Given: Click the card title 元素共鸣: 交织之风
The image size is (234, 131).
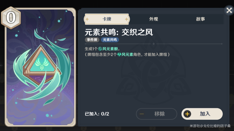Looking at the screenshot, I should 119,32.
